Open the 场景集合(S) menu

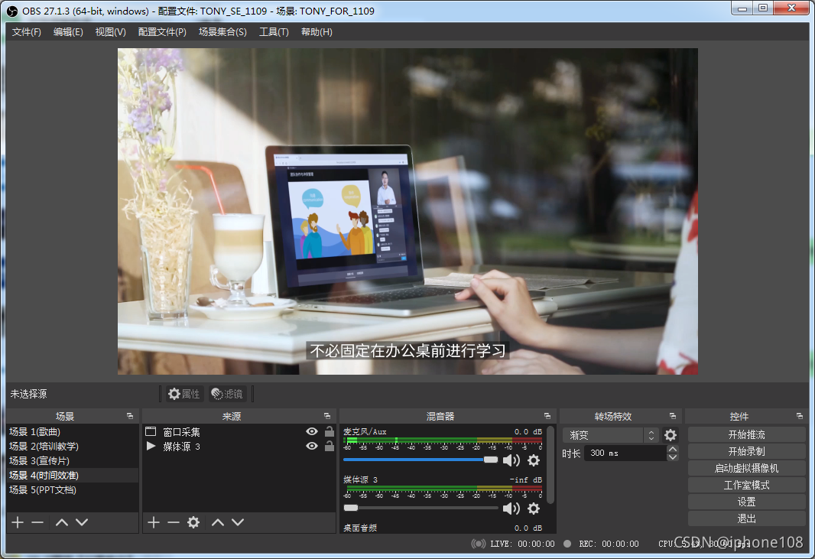(x=222, y=32)
